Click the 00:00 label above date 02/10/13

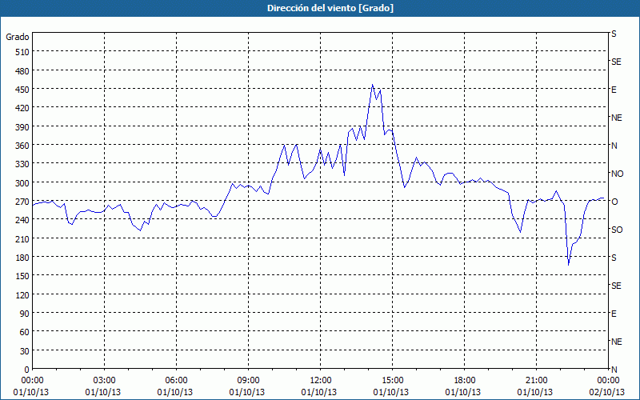608,381
